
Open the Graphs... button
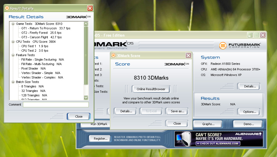[x=208, y=124]
